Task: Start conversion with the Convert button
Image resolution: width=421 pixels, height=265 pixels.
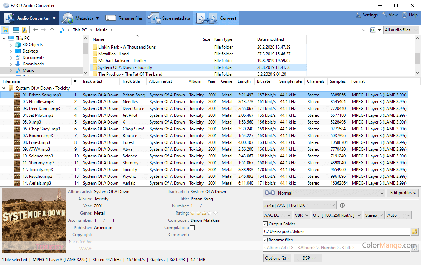Action: [x=216, y=18]
